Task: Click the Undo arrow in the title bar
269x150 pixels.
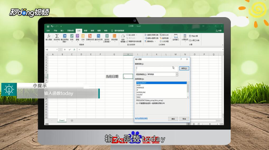Action: tap(52, 26)
